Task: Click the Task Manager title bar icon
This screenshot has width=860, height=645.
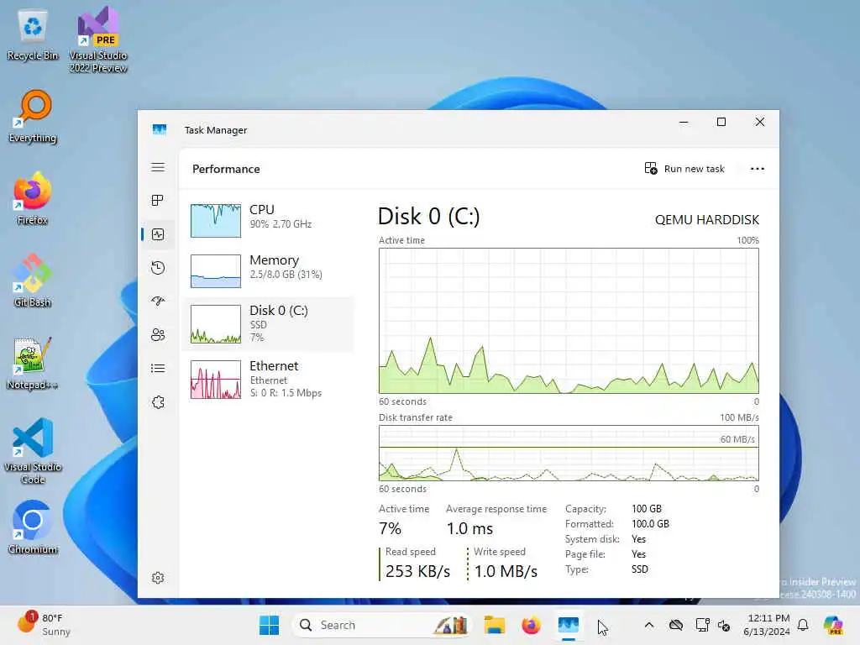Action: pos(159,130)
